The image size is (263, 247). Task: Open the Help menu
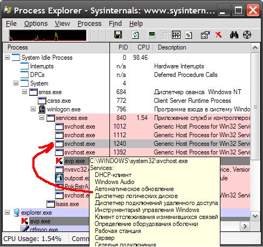pos(136,24)
